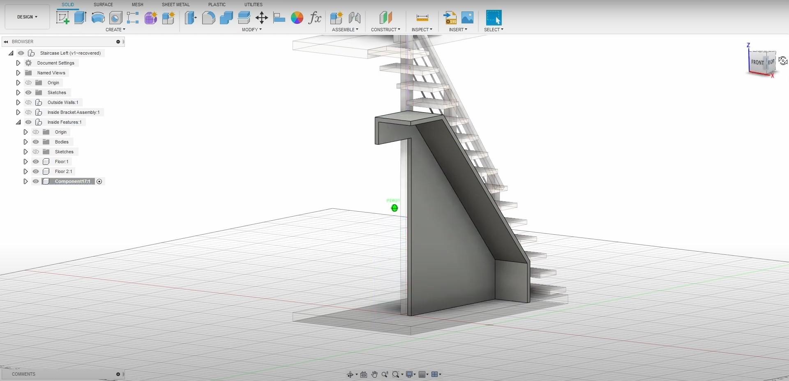
Task: Collapse the Browser panel arrows
Action: pyautogui.click(x=6, y=42)
